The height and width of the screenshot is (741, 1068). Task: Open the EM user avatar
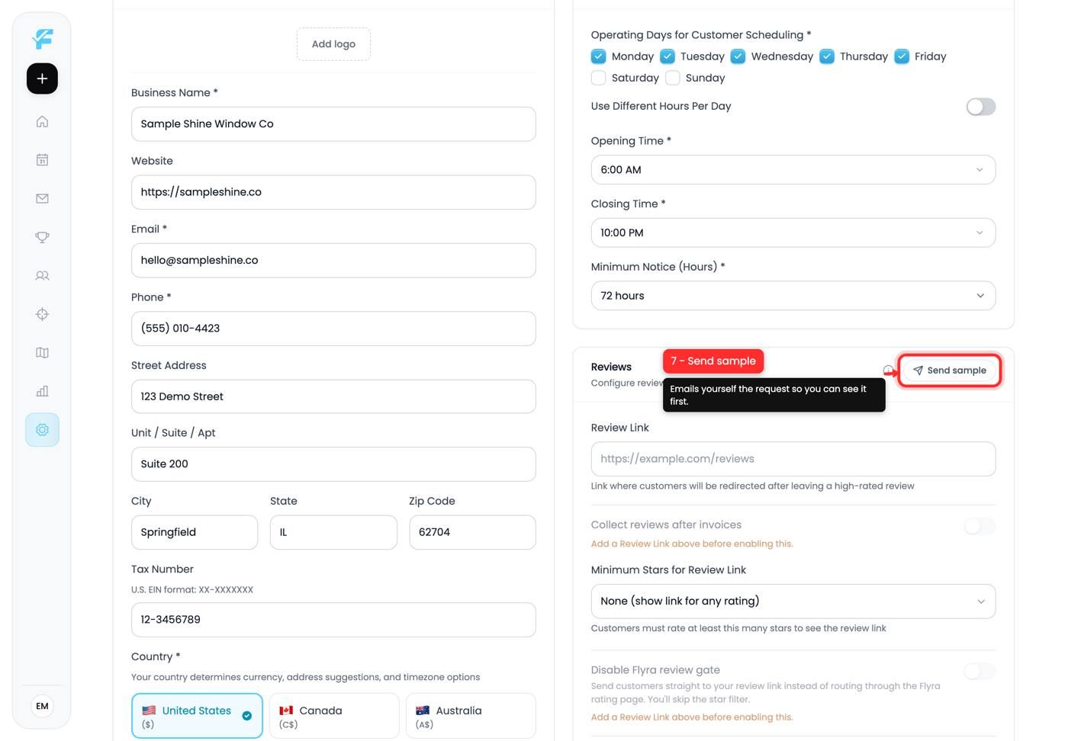tap(42, 706)
